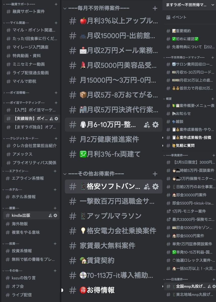Open settings gear for 全国mnp丸投げ channel
Image resolution: width=216 pixels, height=302 pixels.
click(x=214, y=286)
